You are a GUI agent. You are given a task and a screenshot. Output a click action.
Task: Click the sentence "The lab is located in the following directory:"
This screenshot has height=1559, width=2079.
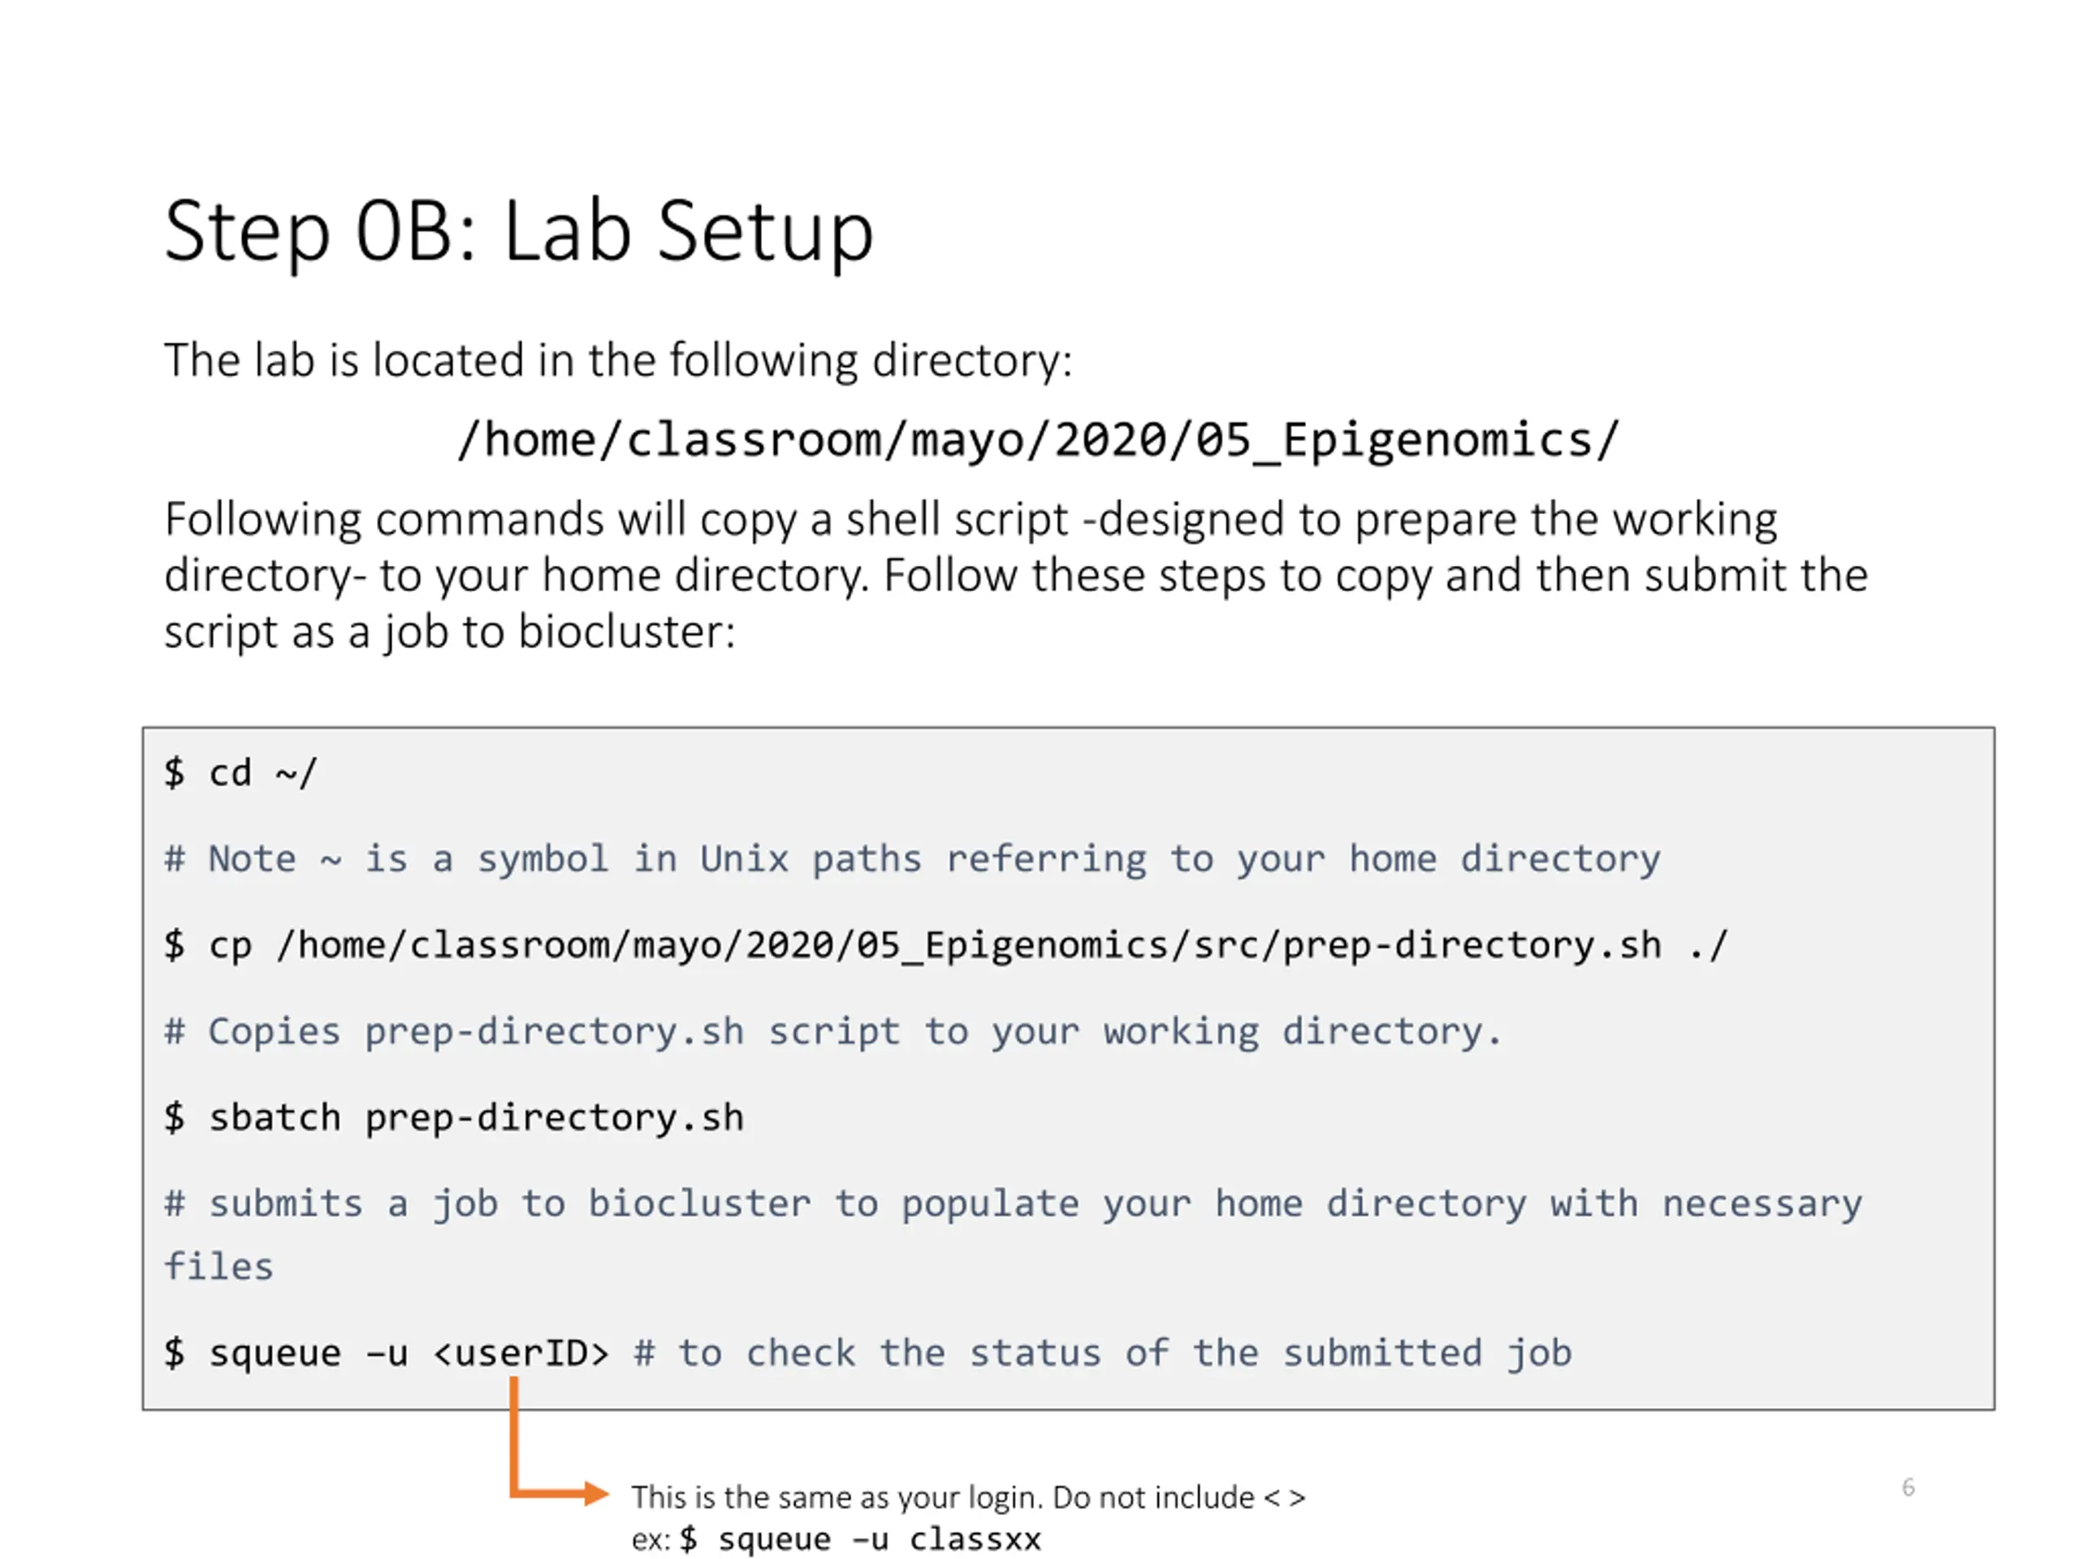pos(617,360)
